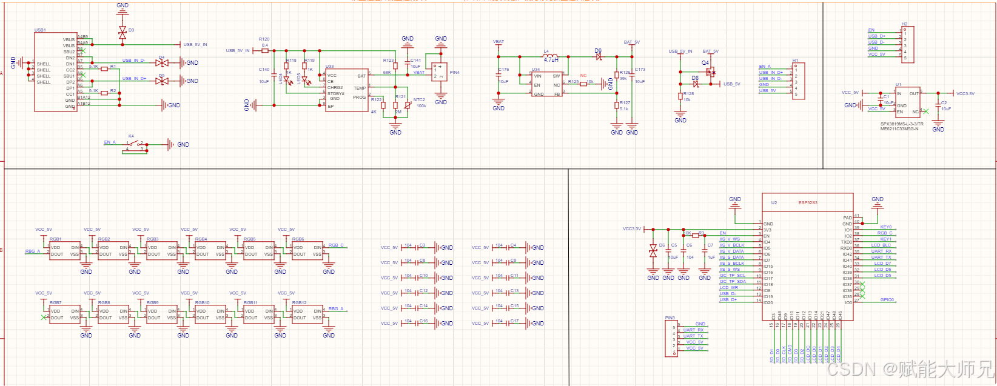Select capacitor C3 decoupling symbol
The width and height of the screenshot is (997, 386).
click(417, 248)
